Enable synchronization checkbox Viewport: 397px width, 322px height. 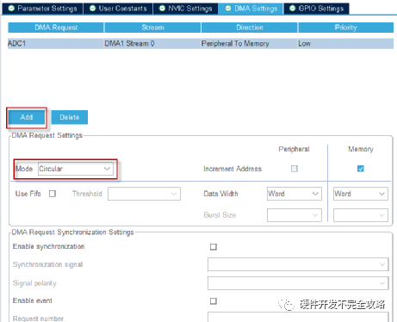click(214, 247)
